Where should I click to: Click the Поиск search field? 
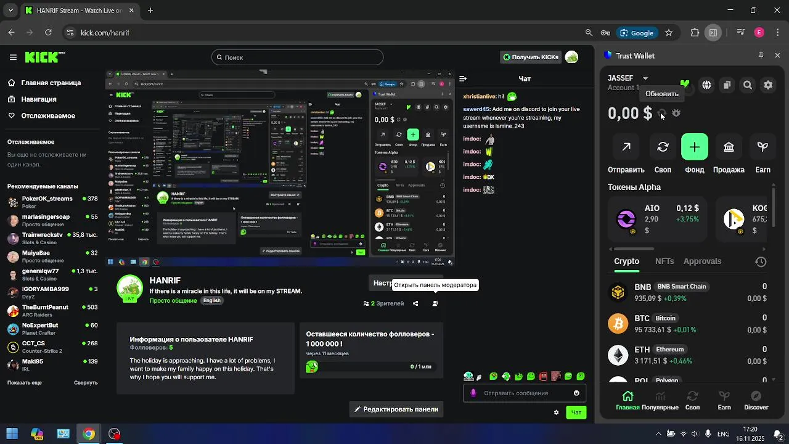coord(297,57)
